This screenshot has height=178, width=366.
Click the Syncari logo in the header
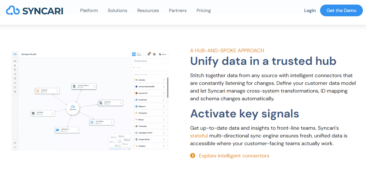[35, 11]
